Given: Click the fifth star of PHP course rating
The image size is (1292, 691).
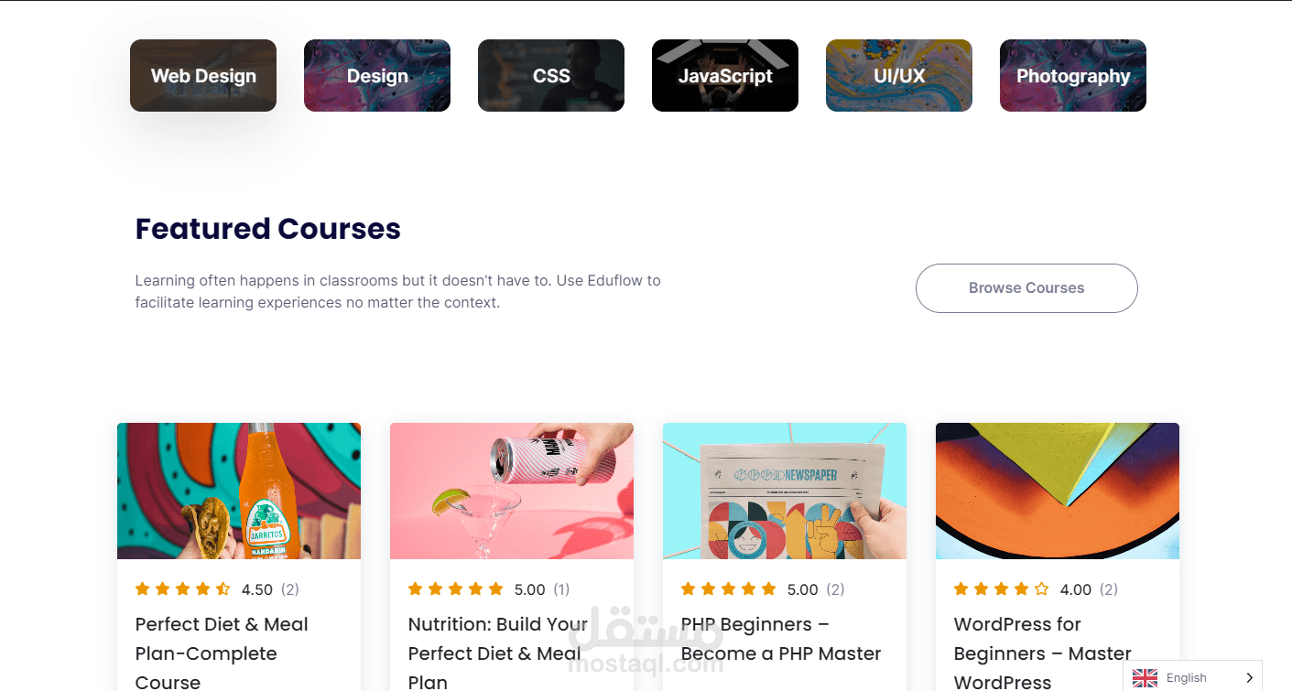Looking at the screenshot, I should click(x=768, y=589).
